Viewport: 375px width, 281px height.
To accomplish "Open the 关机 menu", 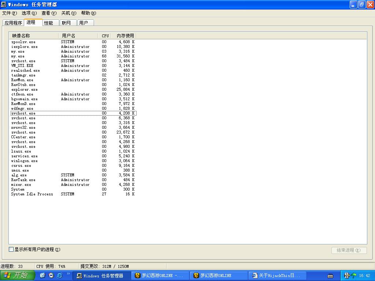I will 68,13.
